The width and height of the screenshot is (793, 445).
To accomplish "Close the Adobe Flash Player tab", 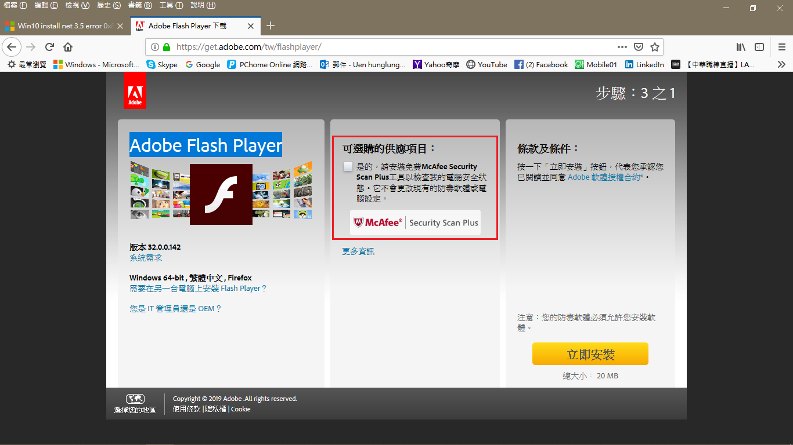I will [251, 26].
